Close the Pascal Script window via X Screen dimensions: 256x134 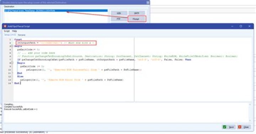pyautogui.click(x=250, y=26)
